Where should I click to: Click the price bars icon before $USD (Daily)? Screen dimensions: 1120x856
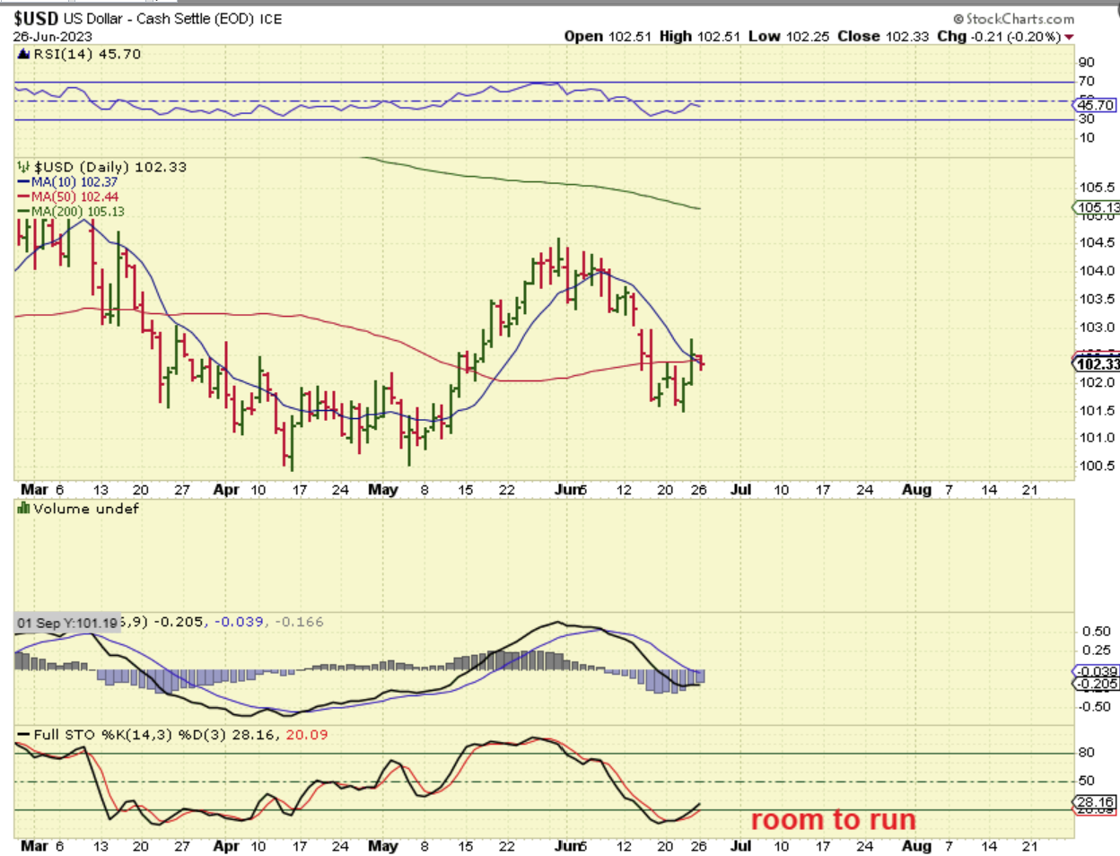click(24, 167)
